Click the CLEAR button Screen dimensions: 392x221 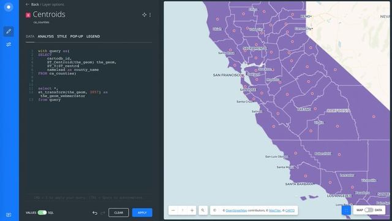118,212
